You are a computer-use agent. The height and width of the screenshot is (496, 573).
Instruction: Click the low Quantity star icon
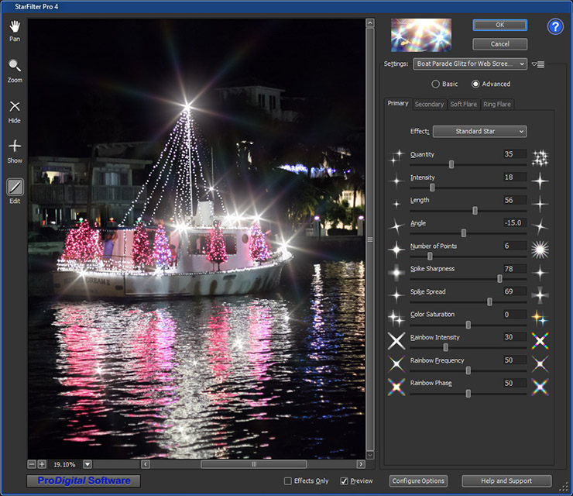tap(396, 157)
